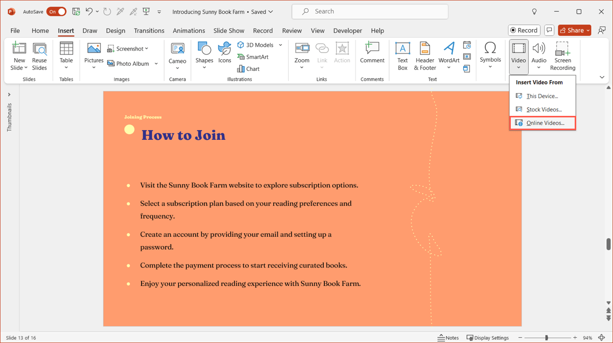The width and height of the screenshot is (613, 343).
Task: Switch to the Animations tab
Action: click(x=189, y=31)
